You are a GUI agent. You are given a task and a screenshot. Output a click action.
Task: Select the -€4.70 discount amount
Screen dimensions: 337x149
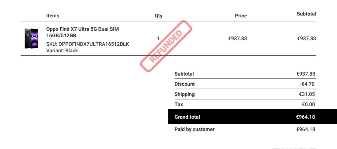click(x=307, y=84)
